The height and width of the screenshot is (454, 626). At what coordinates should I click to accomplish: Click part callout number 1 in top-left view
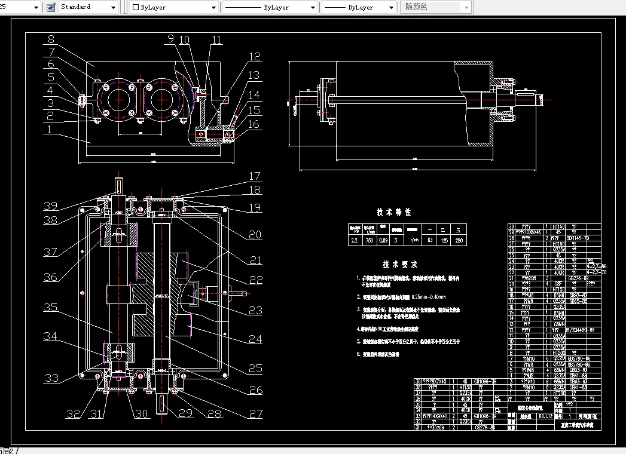coord(50,128)
